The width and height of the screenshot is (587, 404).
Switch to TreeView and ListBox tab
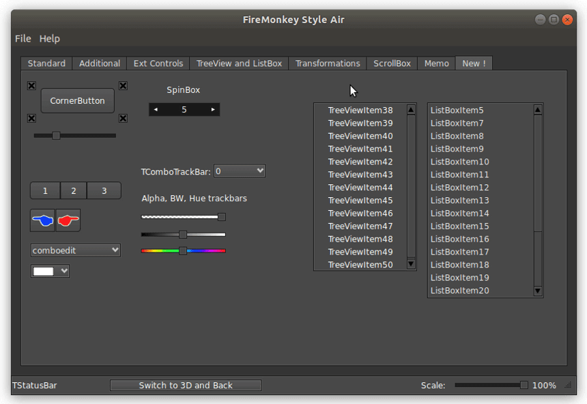coord(239,63)
